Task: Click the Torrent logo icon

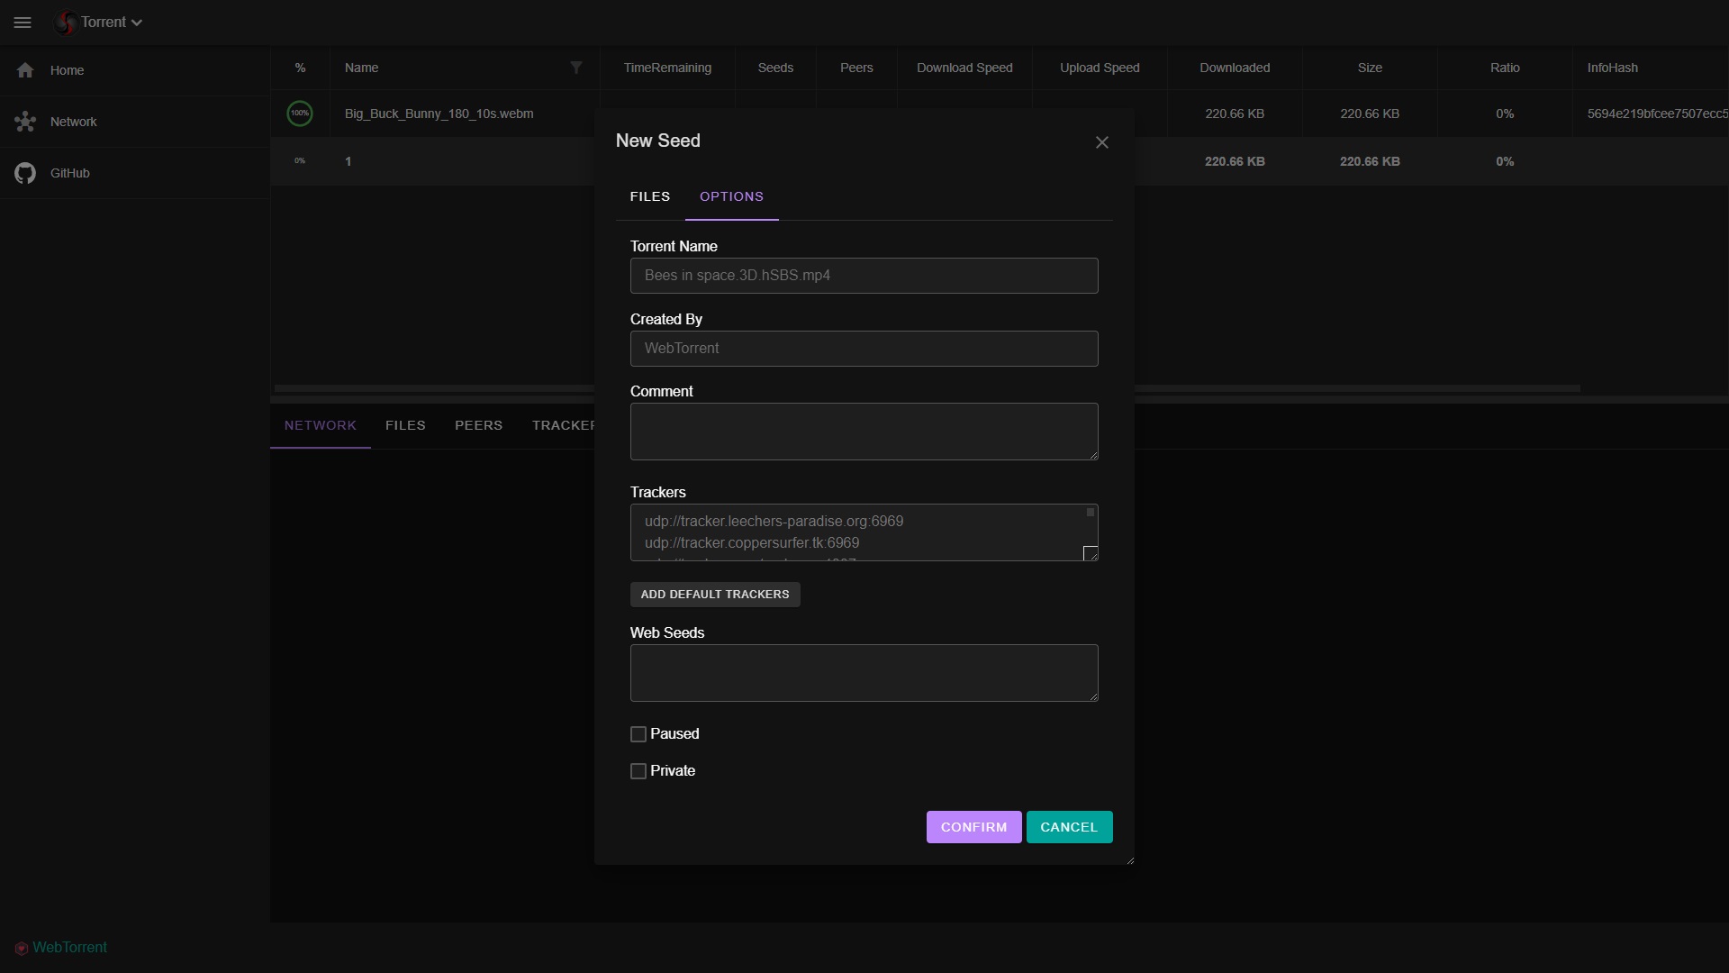Action: tap(65, 23)
